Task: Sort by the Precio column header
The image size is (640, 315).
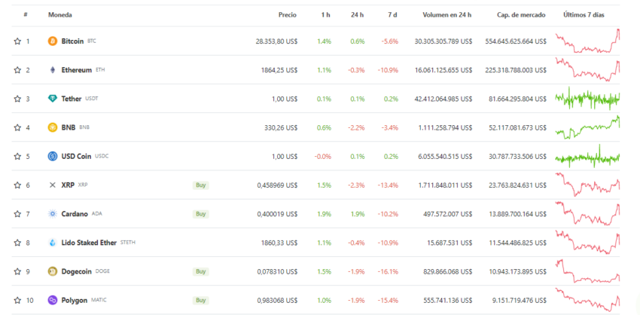Action: [x=287, y=15]
